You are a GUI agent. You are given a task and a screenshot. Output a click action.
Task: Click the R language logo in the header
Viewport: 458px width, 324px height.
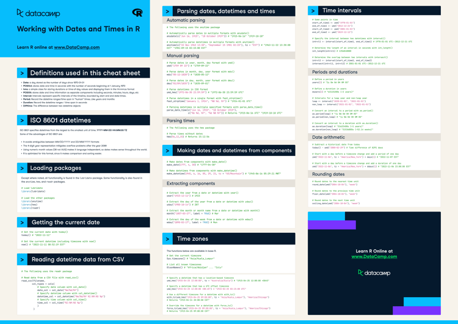137,13
